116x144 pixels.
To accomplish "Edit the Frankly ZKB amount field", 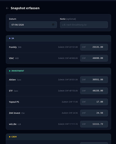I will (94, 47).
